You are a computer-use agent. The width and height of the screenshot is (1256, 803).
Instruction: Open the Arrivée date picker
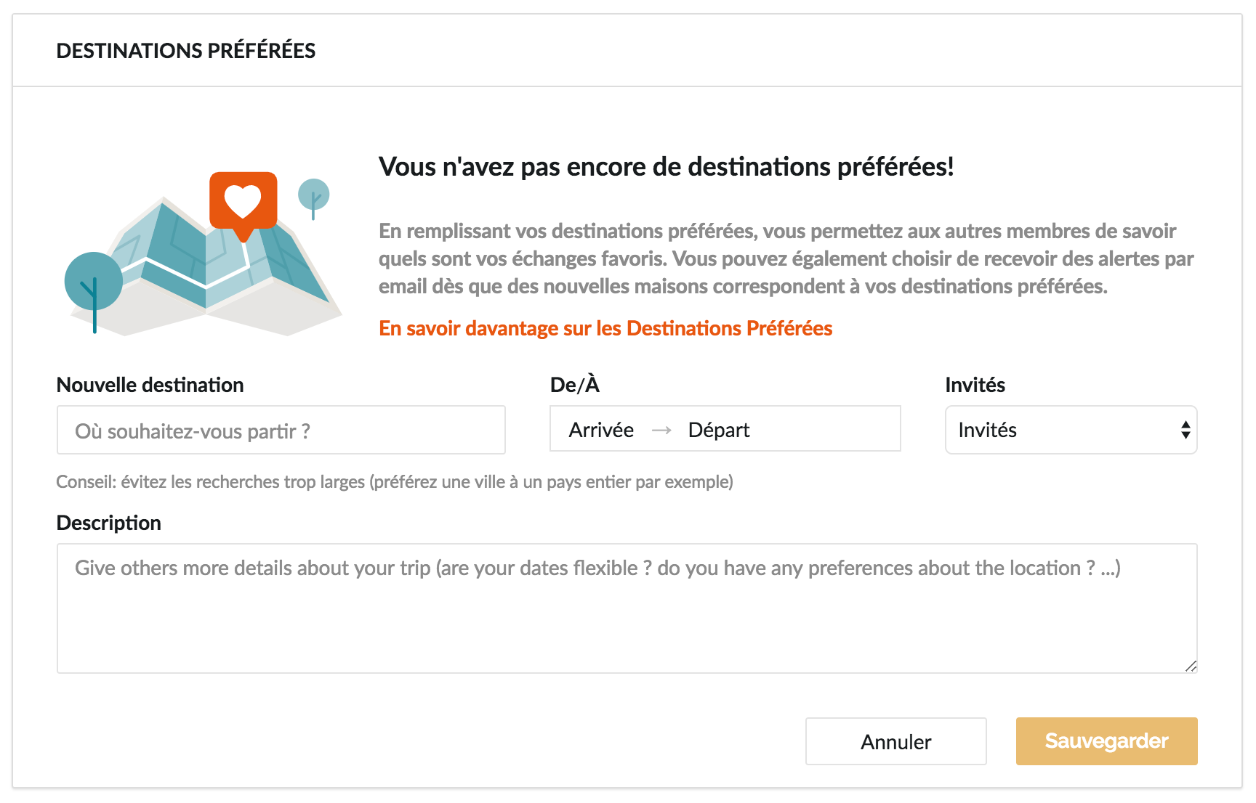point(600,429)
